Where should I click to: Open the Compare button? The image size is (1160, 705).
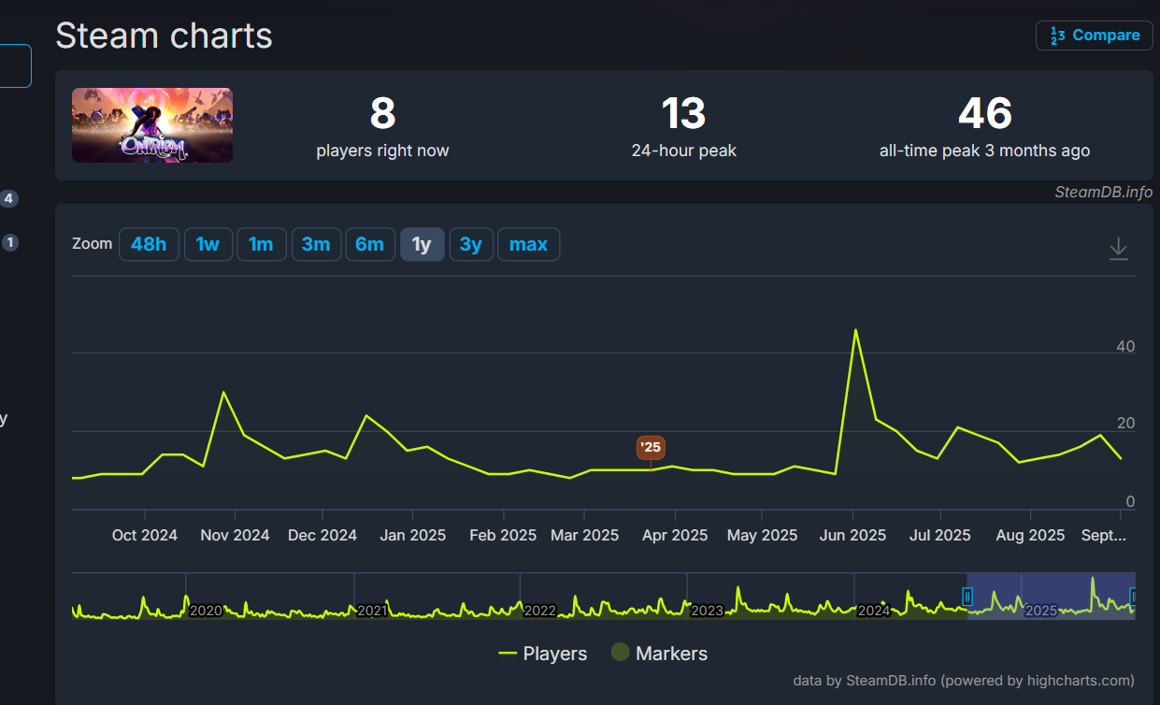point(1094,36)
